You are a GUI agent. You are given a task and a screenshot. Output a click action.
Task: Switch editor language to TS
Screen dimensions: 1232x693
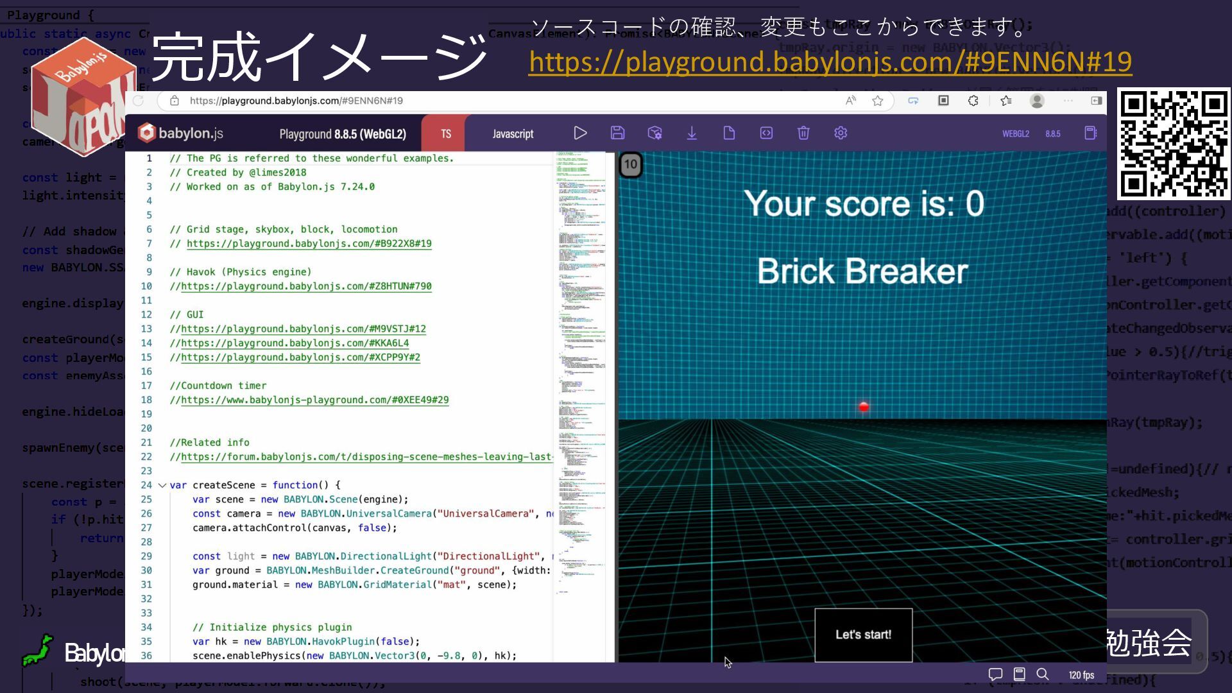coord(445,133)
